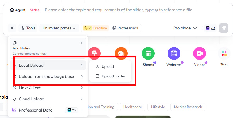Open the colorful Tools icon
Image resolution: width=233 pixels, height=118 pixels.
pos(224,54)
